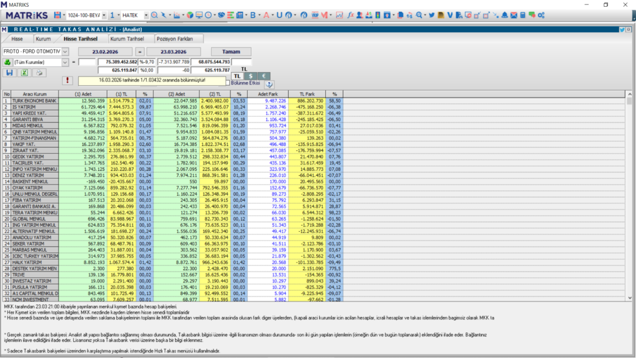Click the table's vertical scrollbar thumb
Image resolution: width=636 pixels, height=358 pixels.
(x=629, y=100)
